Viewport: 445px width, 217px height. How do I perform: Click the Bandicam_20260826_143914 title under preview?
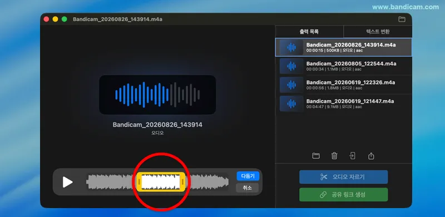point(157,125)
